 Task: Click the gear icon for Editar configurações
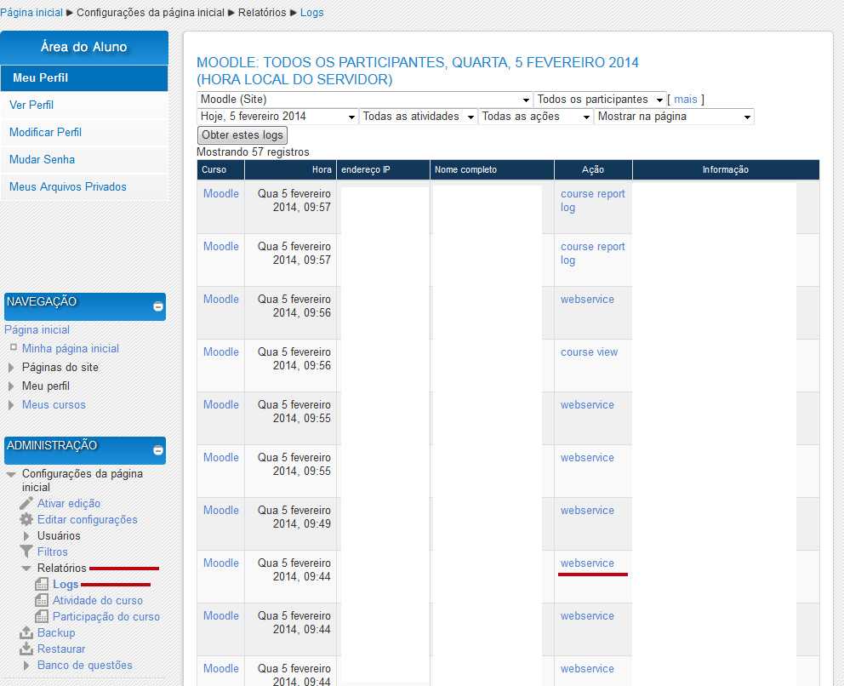[x=26, y=519]
